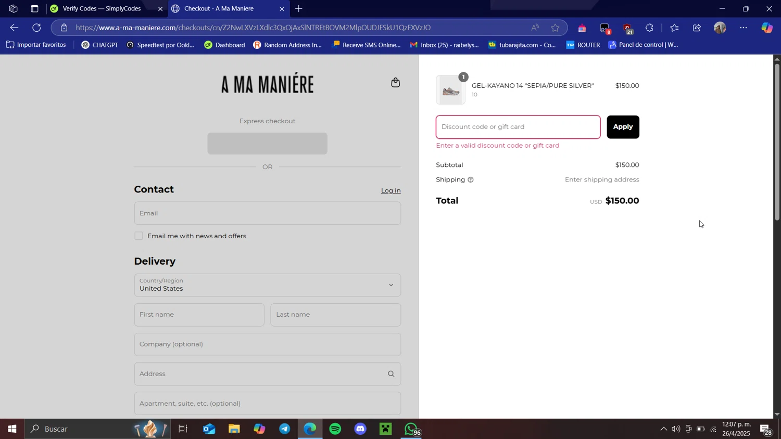Open Receive SMS Online bookmark

[x=367, y=45]
